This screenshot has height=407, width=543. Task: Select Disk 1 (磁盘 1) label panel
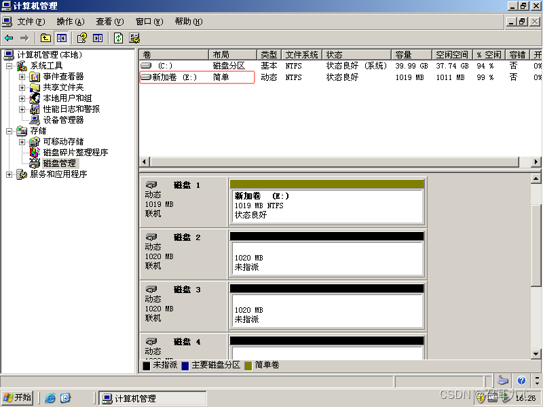click(x=183, y=202)
